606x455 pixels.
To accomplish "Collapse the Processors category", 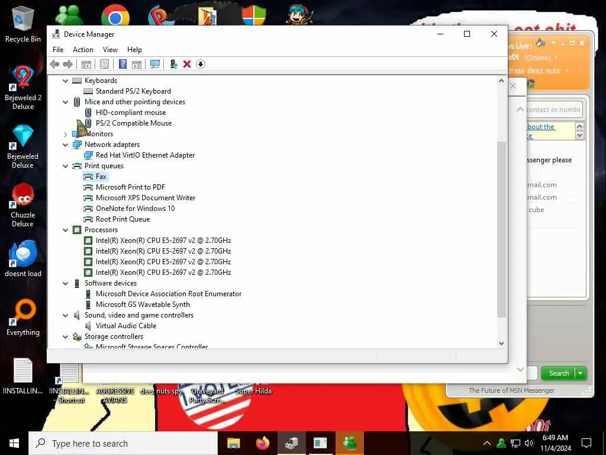I will pos(65,230).
